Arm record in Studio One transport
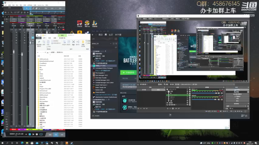Viewport: 259px width, 145px height. [37, 134]
